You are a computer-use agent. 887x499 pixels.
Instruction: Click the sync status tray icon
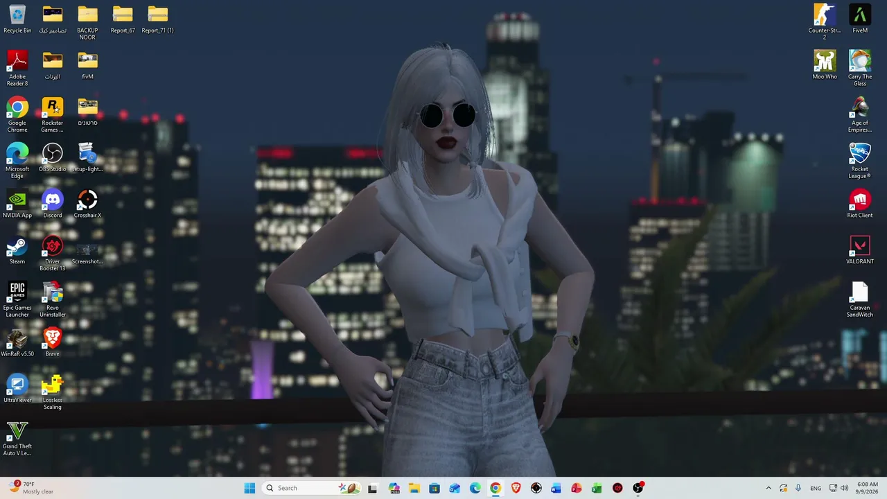point(783,488)
